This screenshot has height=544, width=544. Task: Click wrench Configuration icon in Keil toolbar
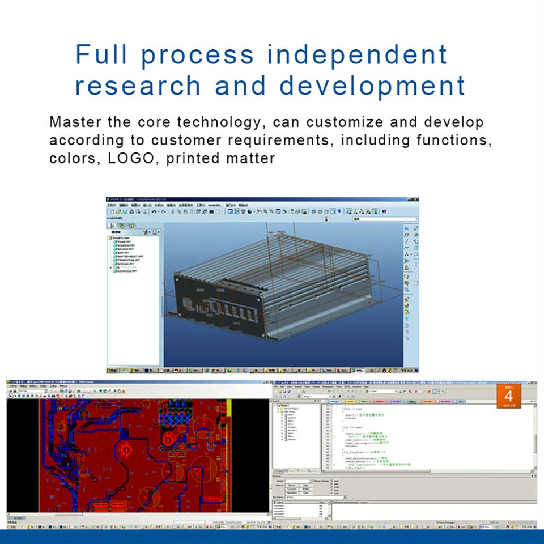(x=443, y=392)
